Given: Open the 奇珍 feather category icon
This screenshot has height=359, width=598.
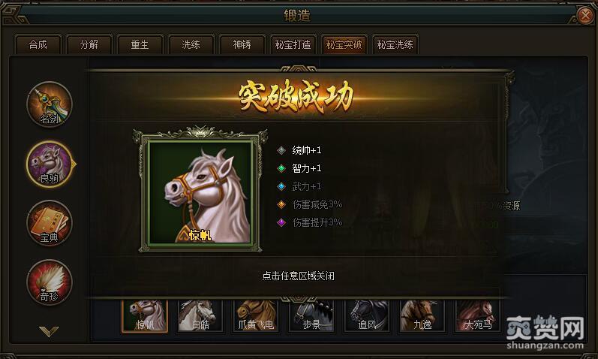Looking at the screenshot, I should (x=50, y=282).
